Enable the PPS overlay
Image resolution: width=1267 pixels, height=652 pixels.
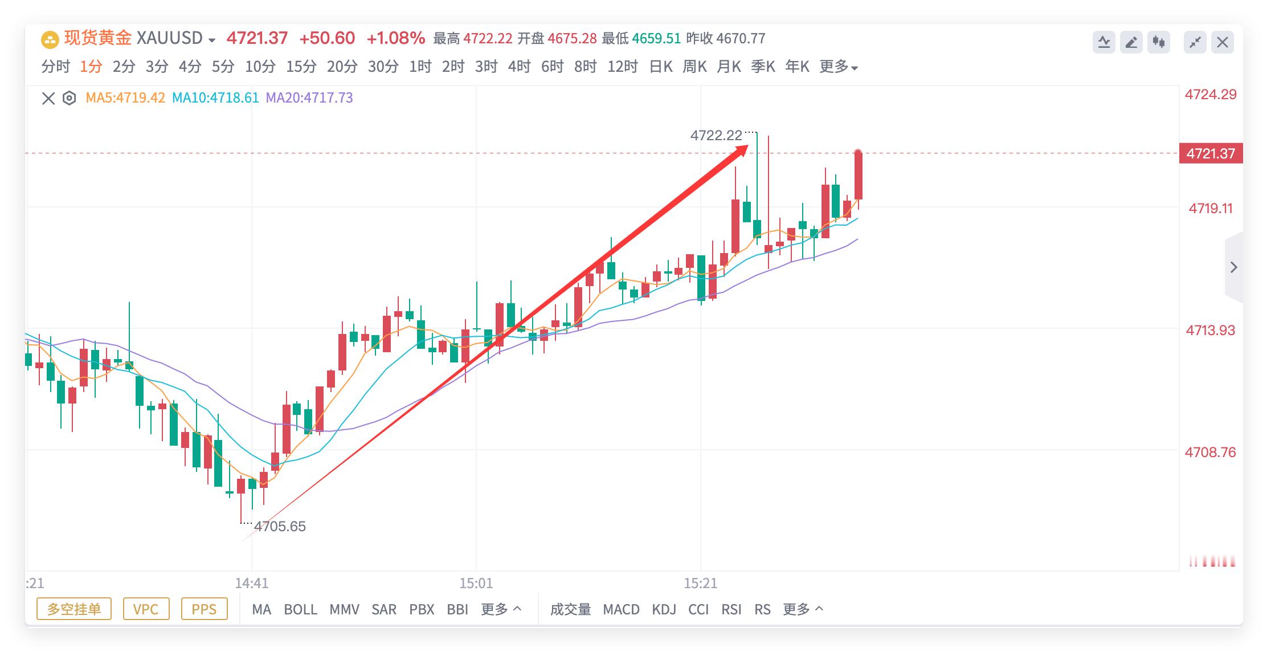(203, 609)
